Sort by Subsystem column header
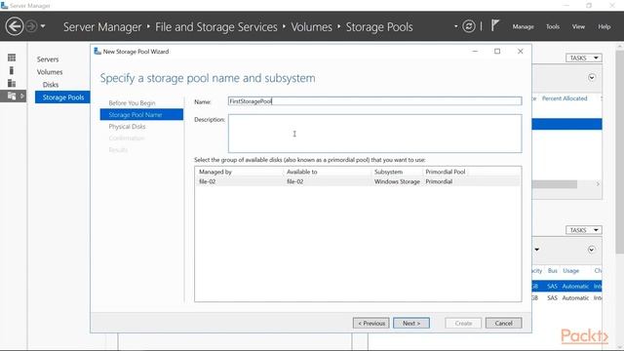 pos(388,172)
